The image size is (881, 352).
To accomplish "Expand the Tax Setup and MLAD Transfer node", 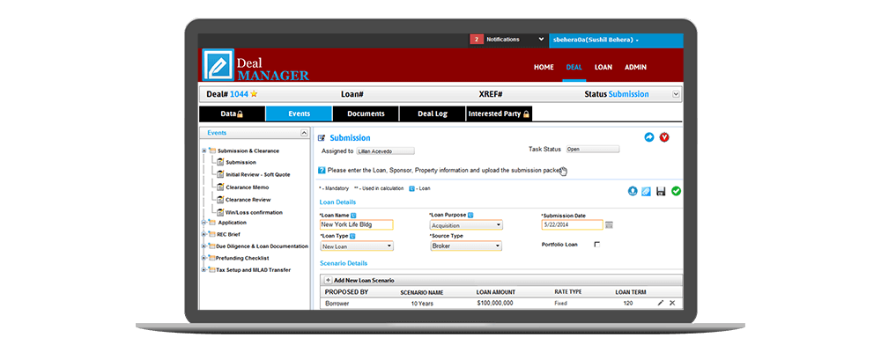I will click(x=204, y=269).
